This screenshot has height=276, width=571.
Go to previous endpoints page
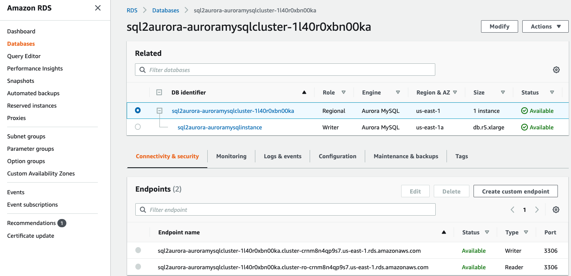[x=513, y=210]
